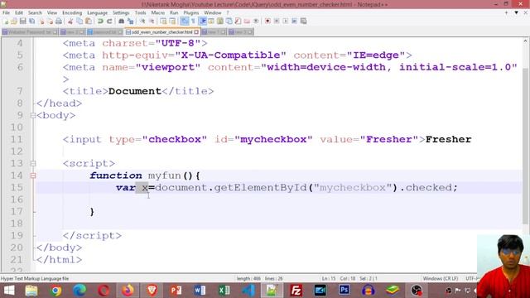Click the Copy toolbar icon
This screenshot has height=298, width=530.
tap(79, 21)
